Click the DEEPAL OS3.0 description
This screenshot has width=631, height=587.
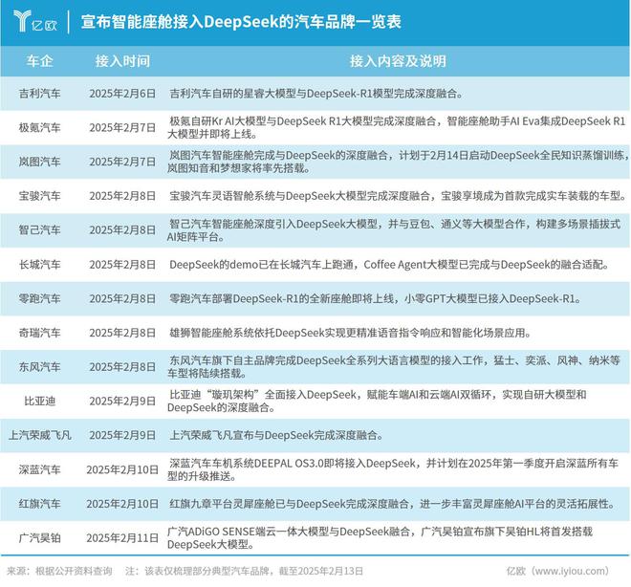[393, 469]
